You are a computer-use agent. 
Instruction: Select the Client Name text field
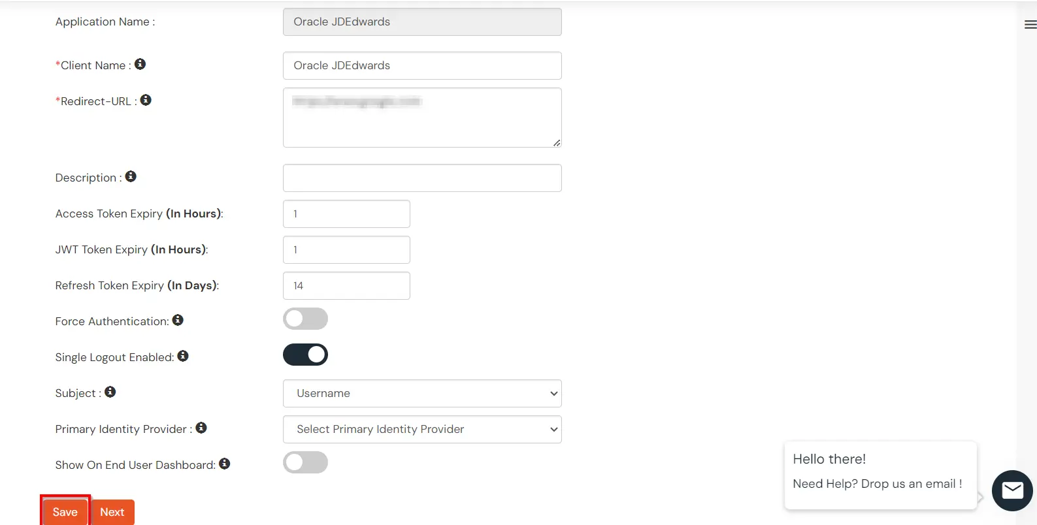click(421, 65)
